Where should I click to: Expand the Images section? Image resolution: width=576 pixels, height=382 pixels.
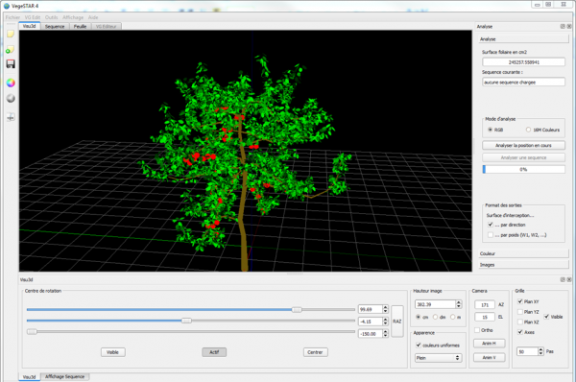(523, 265)
